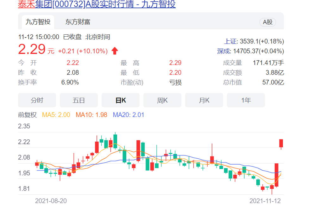
Task: Select the 1年 chart tab
Action: click(x=246, y=100)
